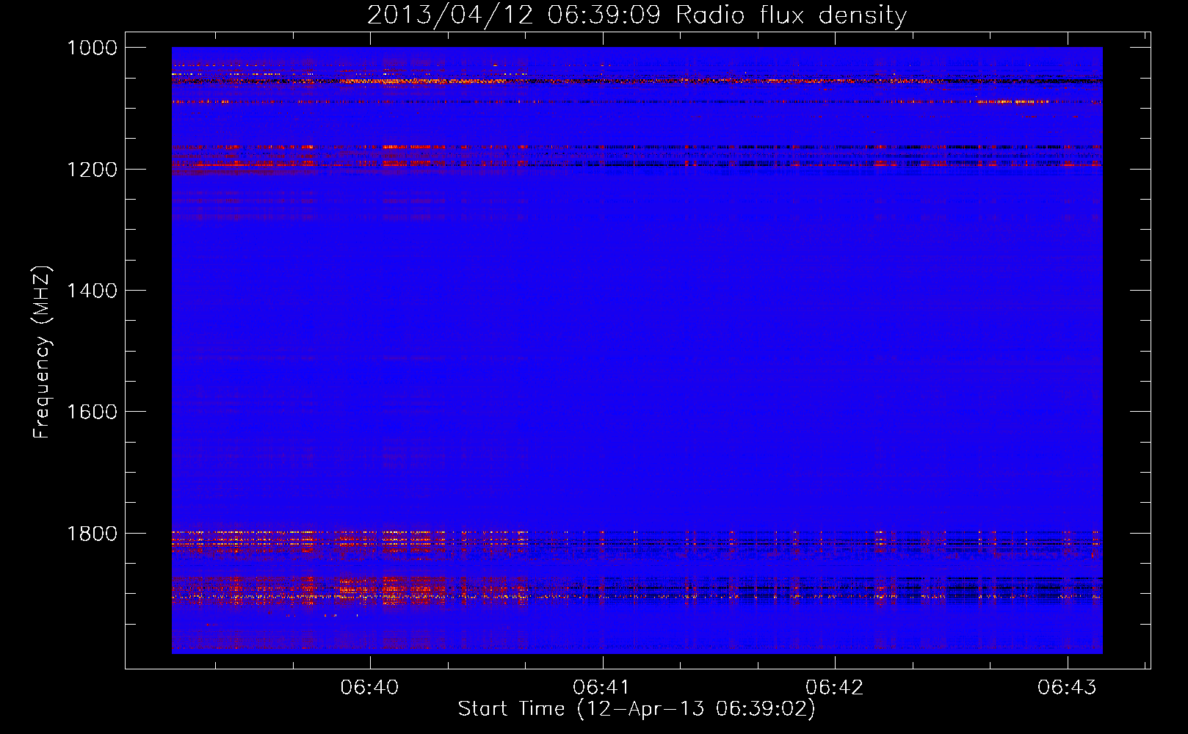Click the plot title '2013/04/12 06:39:09 Radio flux density'
Viewport: 1188px width, 734px height.
[637, 15]
